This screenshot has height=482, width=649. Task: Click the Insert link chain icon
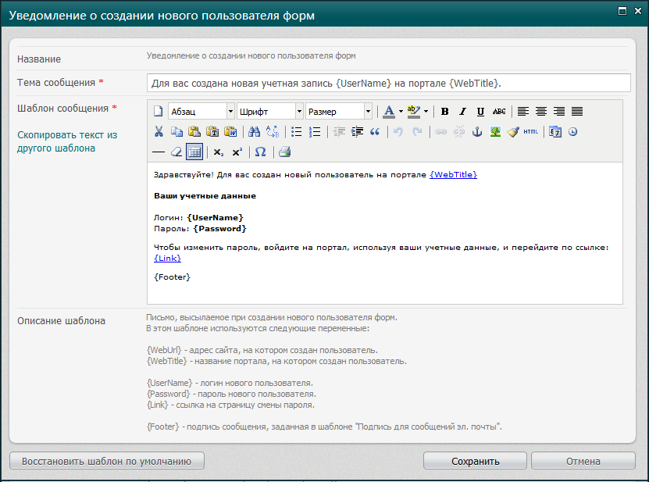(x=440, y=132)
